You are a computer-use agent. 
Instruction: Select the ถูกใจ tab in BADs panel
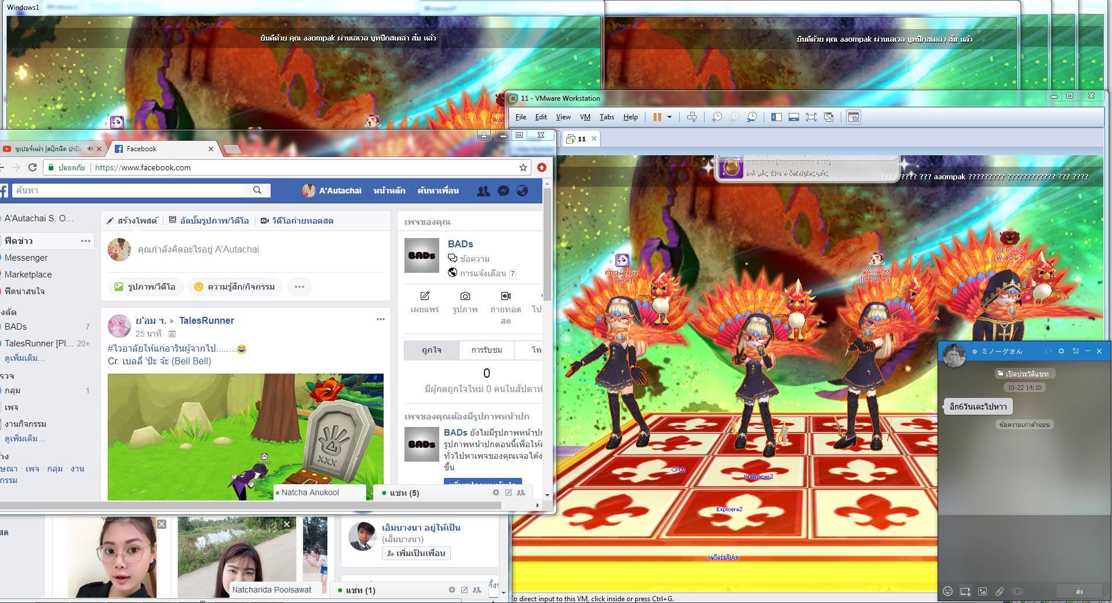coord(432,350)
